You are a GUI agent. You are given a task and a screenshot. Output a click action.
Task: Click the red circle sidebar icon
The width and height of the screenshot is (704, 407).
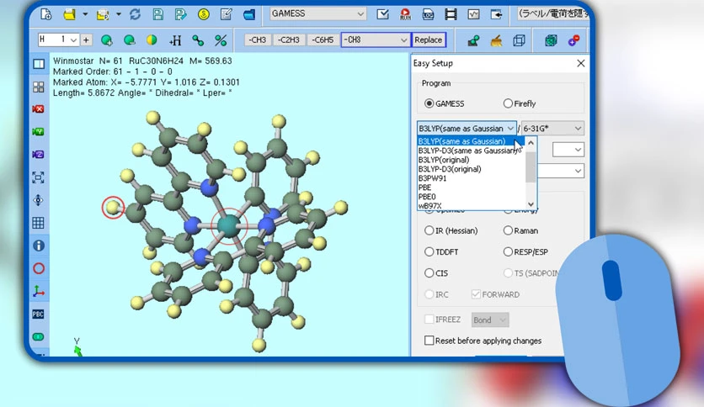39,268
